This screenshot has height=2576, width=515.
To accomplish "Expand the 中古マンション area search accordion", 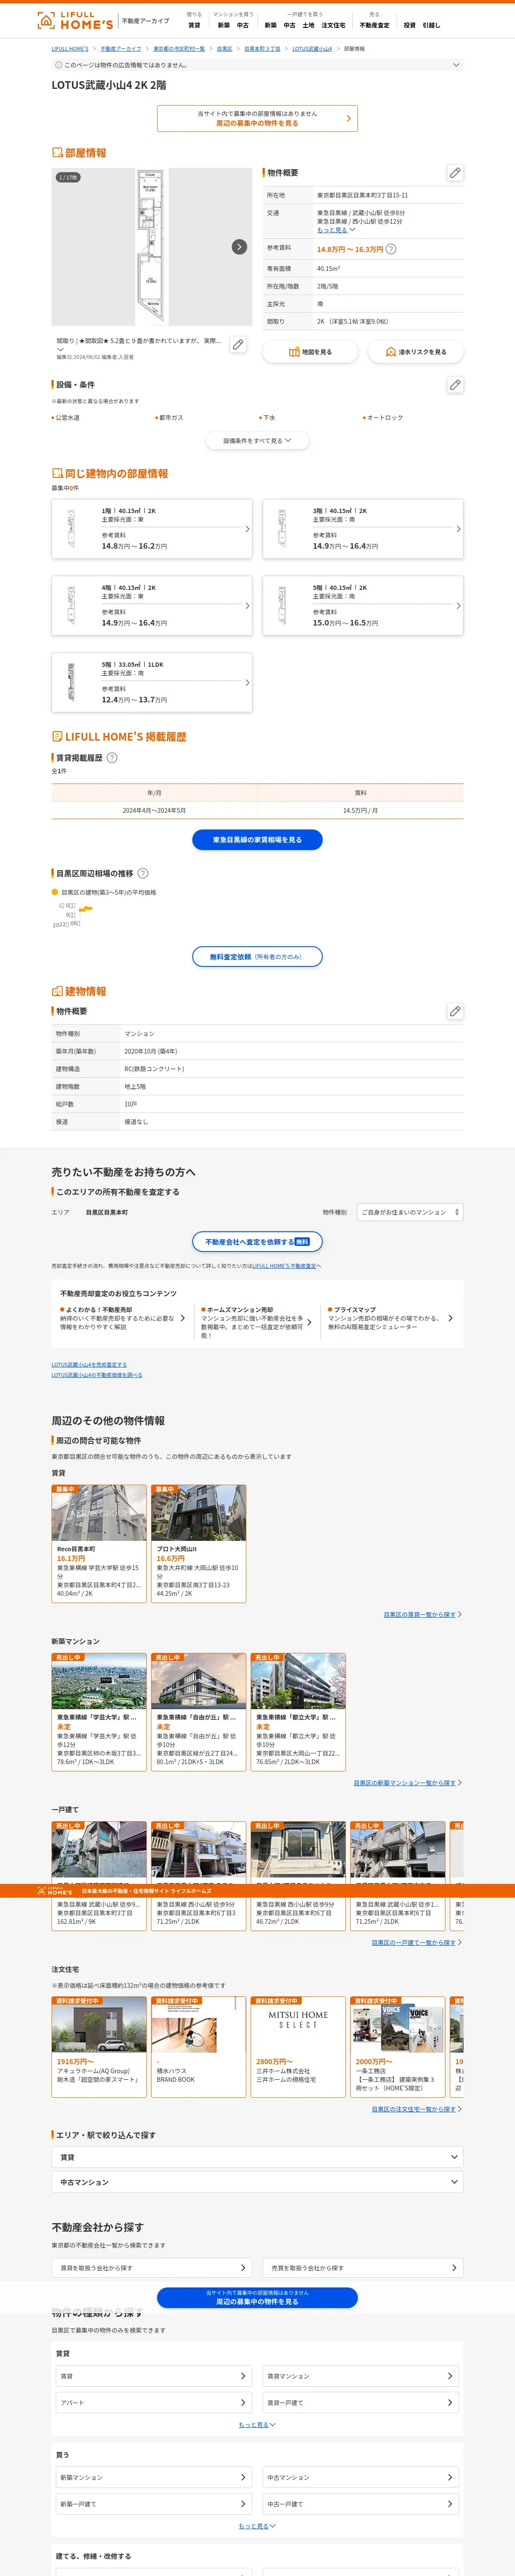I will coord(257,2182).
